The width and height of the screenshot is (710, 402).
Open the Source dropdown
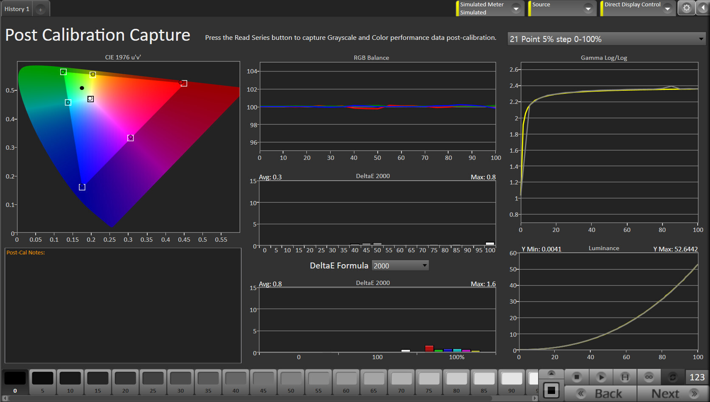(562, 8)
